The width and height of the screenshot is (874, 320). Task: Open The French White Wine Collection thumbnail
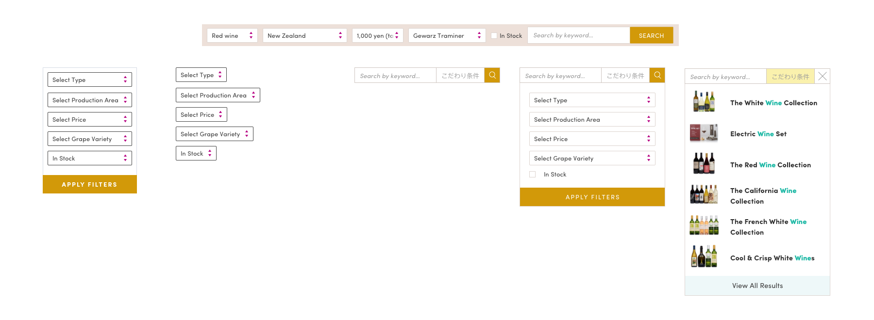[704, 226]
